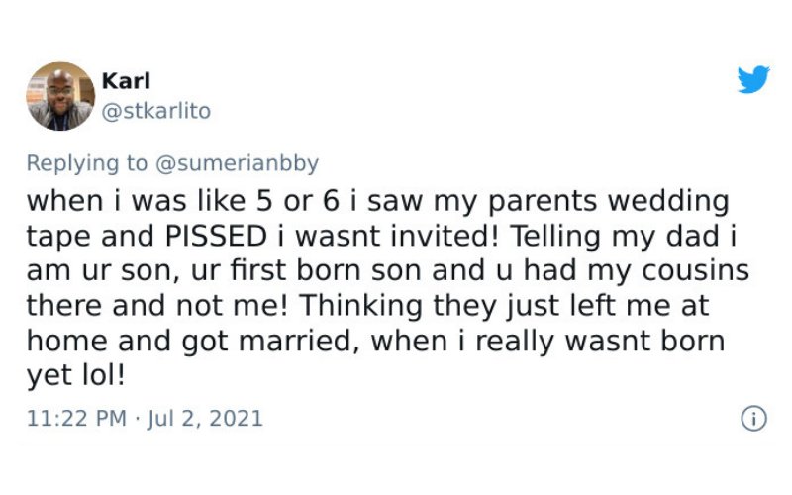Click the 'Replying to' label
This screenshot has height=495, width=792.
tap(87, 163)
